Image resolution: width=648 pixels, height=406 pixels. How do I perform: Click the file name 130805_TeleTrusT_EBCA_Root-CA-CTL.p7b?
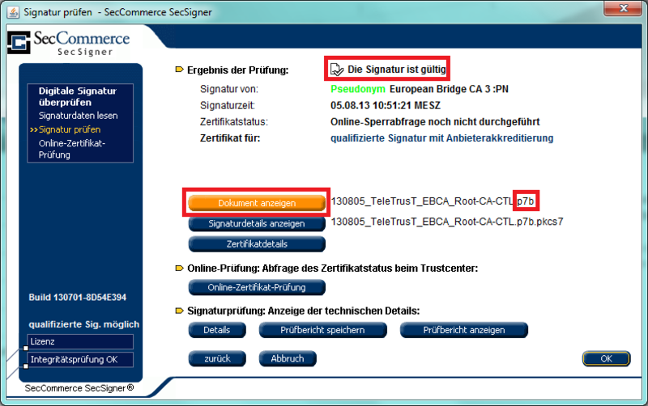point(433,201)
